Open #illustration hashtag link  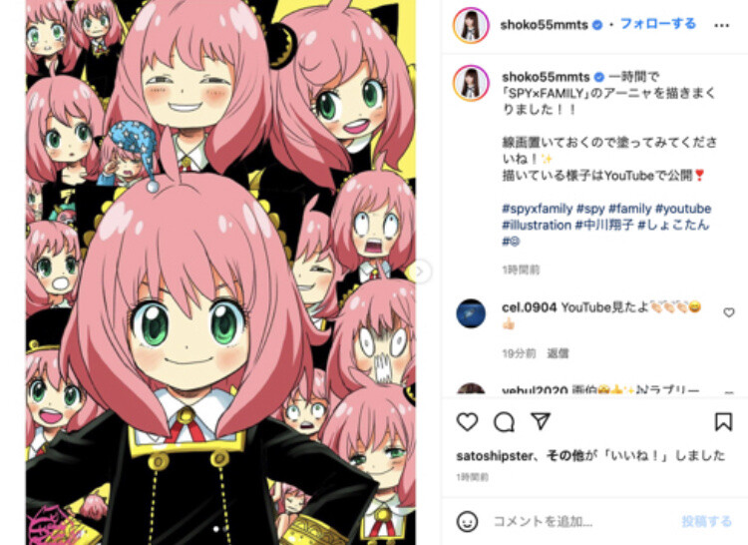click(x=537, y=225)
